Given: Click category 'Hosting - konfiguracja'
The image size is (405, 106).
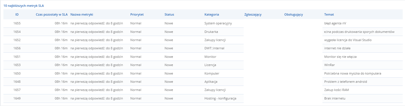Looking at the screenshot, I should (x=220, y=98).
